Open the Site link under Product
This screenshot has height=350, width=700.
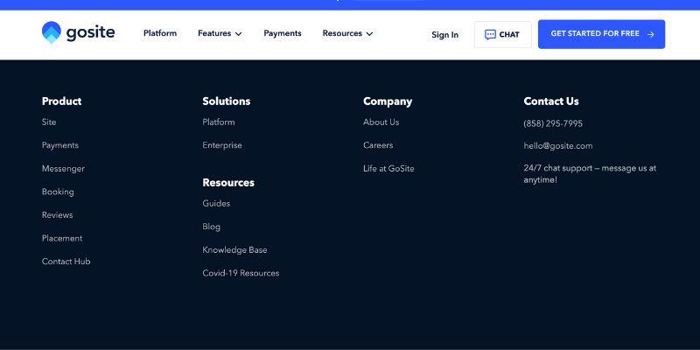pyautogui.click(x=49, y=122)
